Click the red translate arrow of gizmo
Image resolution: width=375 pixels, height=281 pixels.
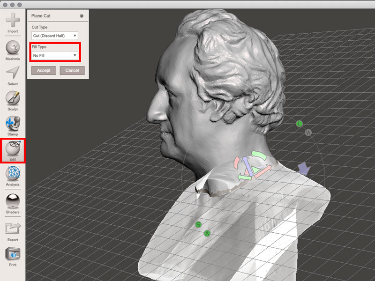pyautogui.click(x=263, y=171)
